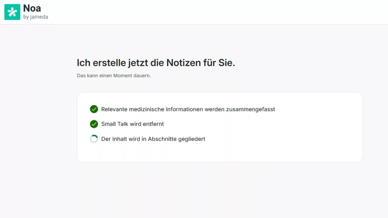Click the word "dauern." in the subtitle
Screen dimensions: 388x218
[x=143, y=76]
